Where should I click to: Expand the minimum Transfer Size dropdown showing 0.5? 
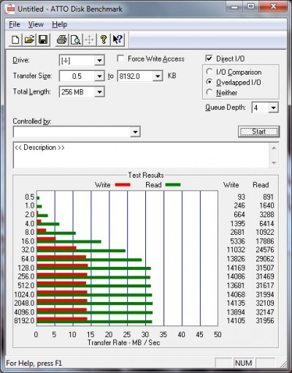point(99,76)
